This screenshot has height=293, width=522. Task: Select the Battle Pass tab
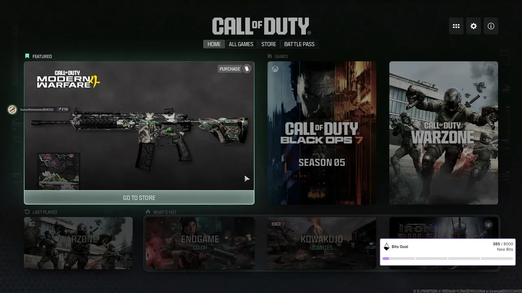[299, 44]
